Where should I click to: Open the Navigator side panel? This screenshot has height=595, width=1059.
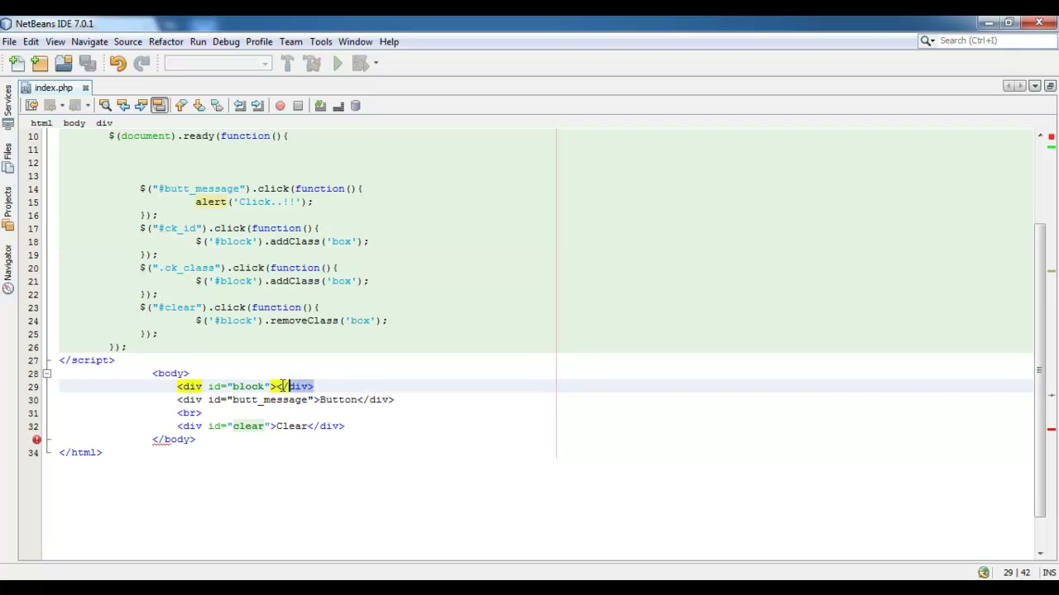tap(7, 269)
